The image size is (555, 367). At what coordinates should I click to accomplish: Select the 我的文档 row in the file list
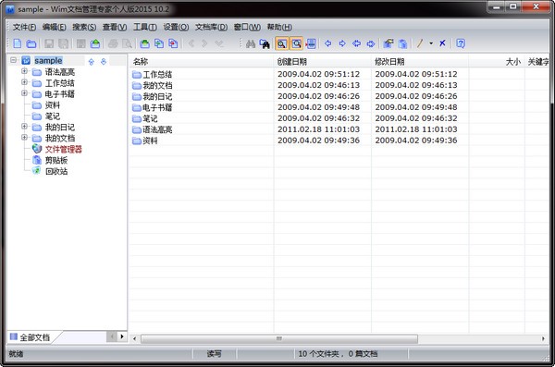[x=339, y=85]
